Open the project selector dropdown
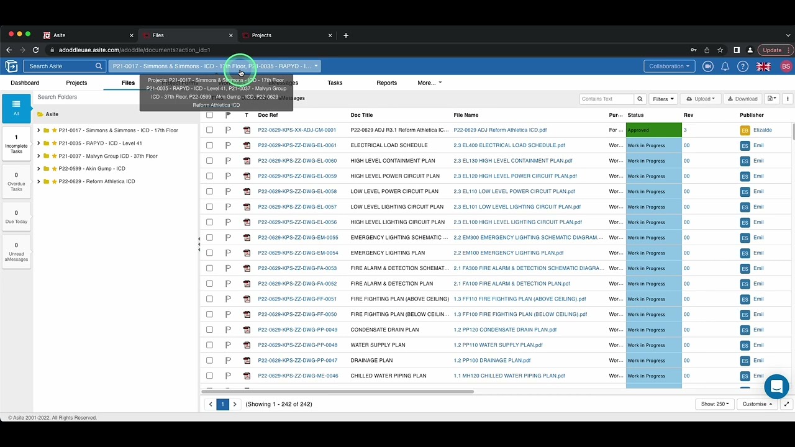 coord(215,66)
